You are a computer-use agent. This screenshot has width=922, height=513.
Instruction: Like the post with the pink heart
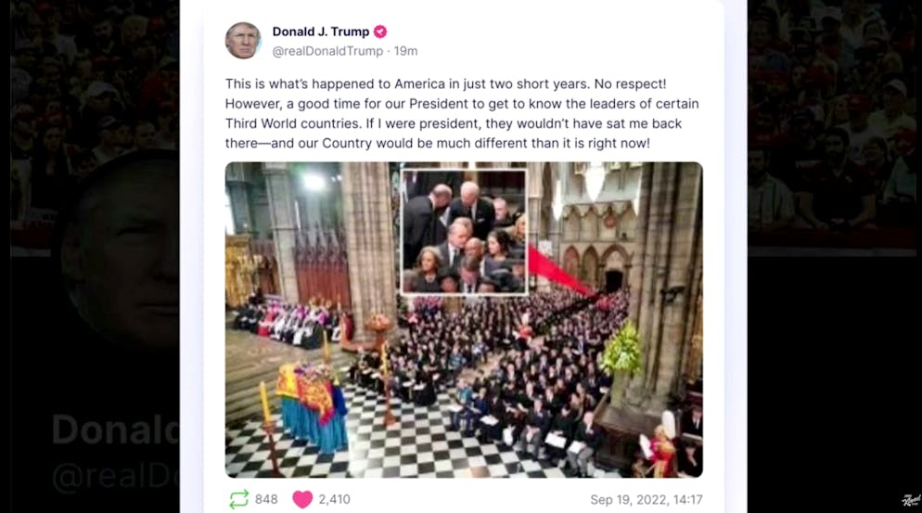point(302,499)
